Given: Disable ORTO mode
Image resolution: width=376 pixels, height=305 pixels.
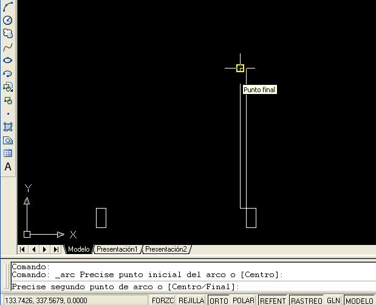Looking at the screenshot, I should coord(219,300).
